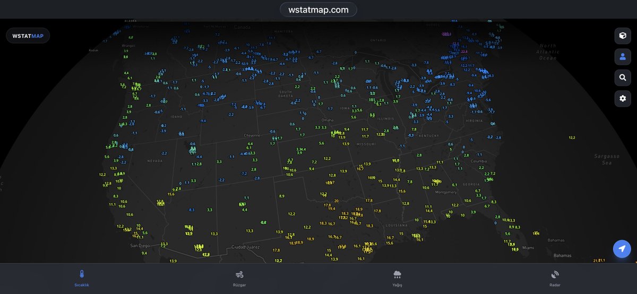
Task: Click the radar dish icon above Radar
Action: 555,274
